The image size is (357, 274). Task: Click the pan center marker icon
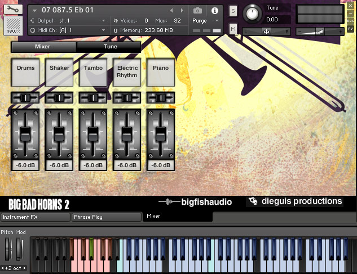click(266, 32)
